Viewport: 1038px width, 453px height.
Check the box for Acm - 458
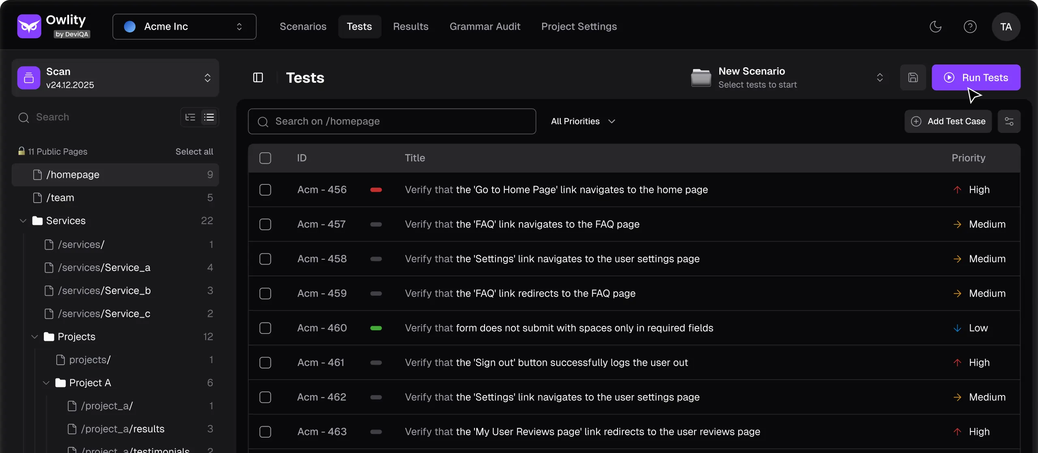(x=265, y=259)
